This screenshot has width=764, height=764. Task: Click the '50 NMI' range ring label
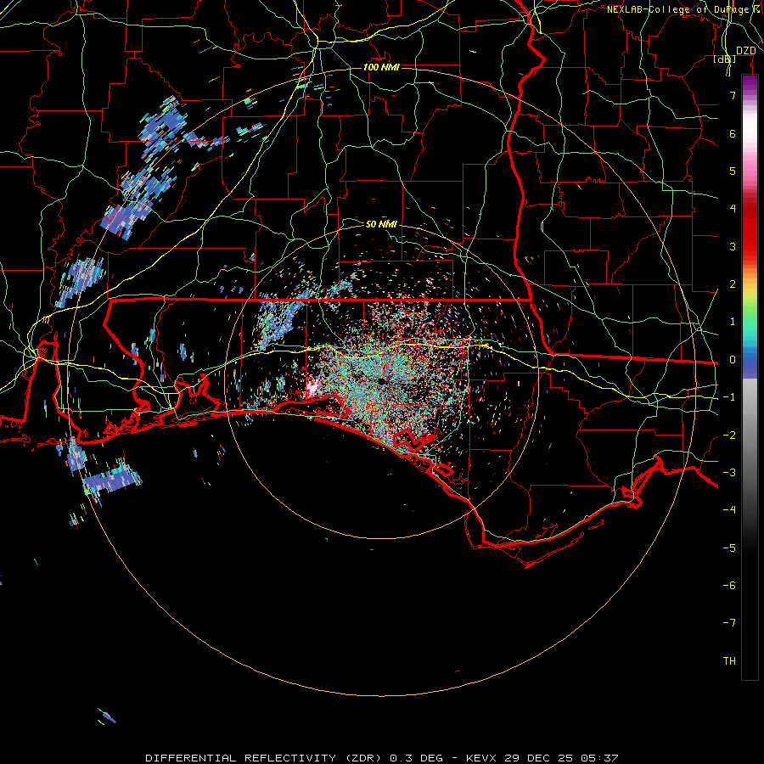click(381, 224)
